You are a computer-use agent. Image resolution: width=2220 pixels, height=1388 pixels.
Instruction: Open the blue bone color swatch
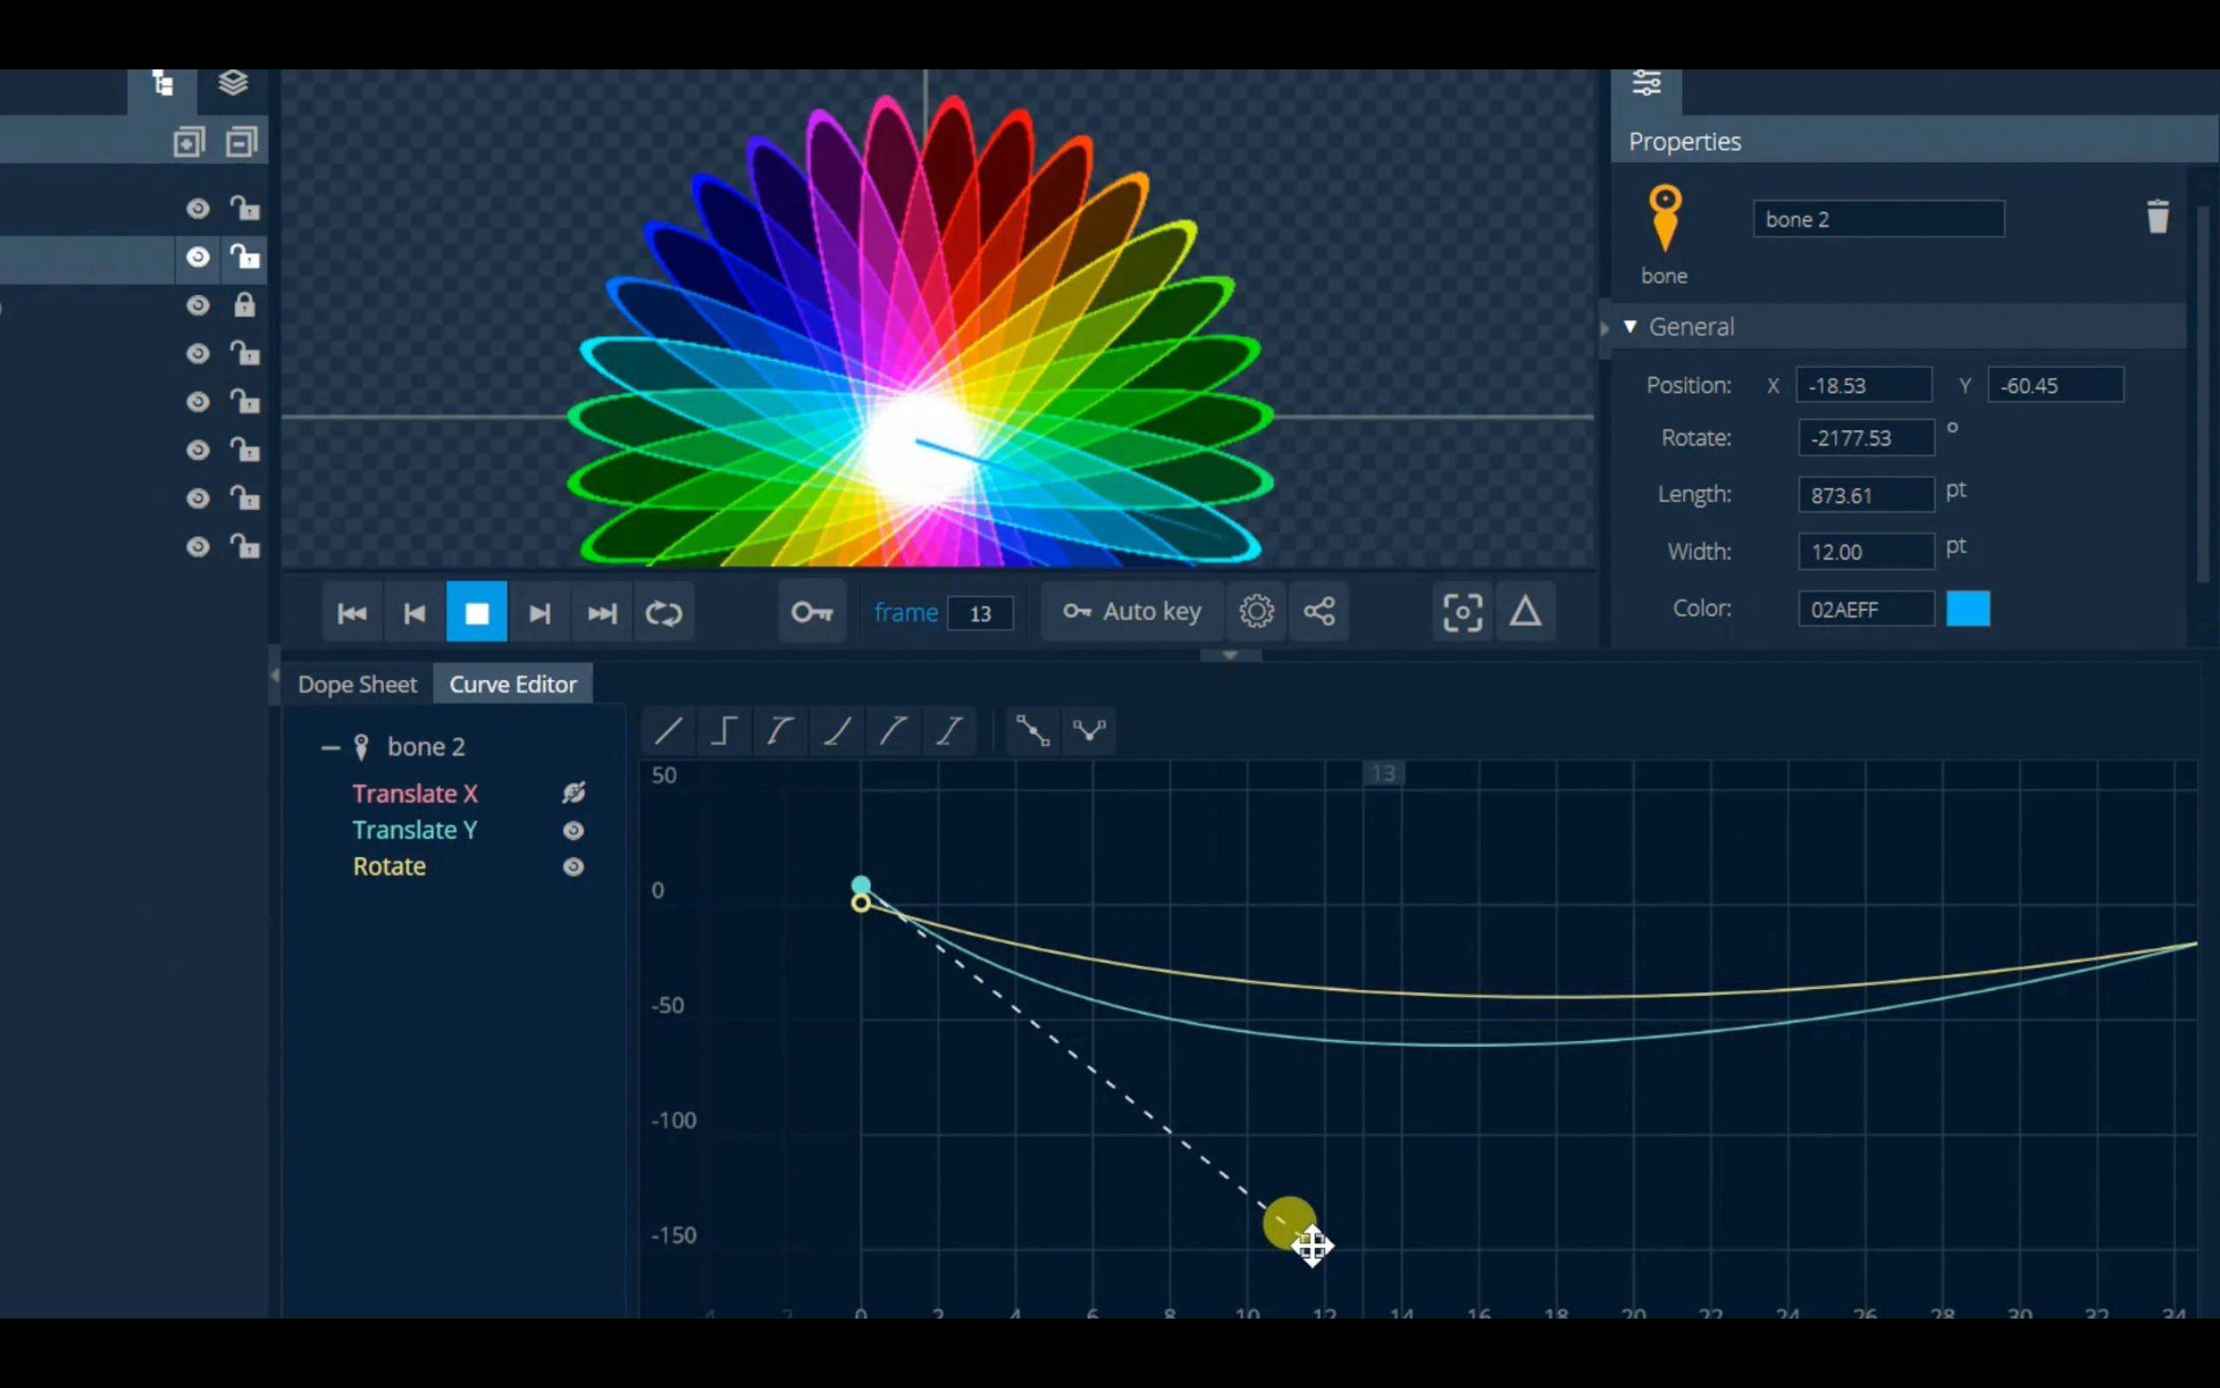1967,609
